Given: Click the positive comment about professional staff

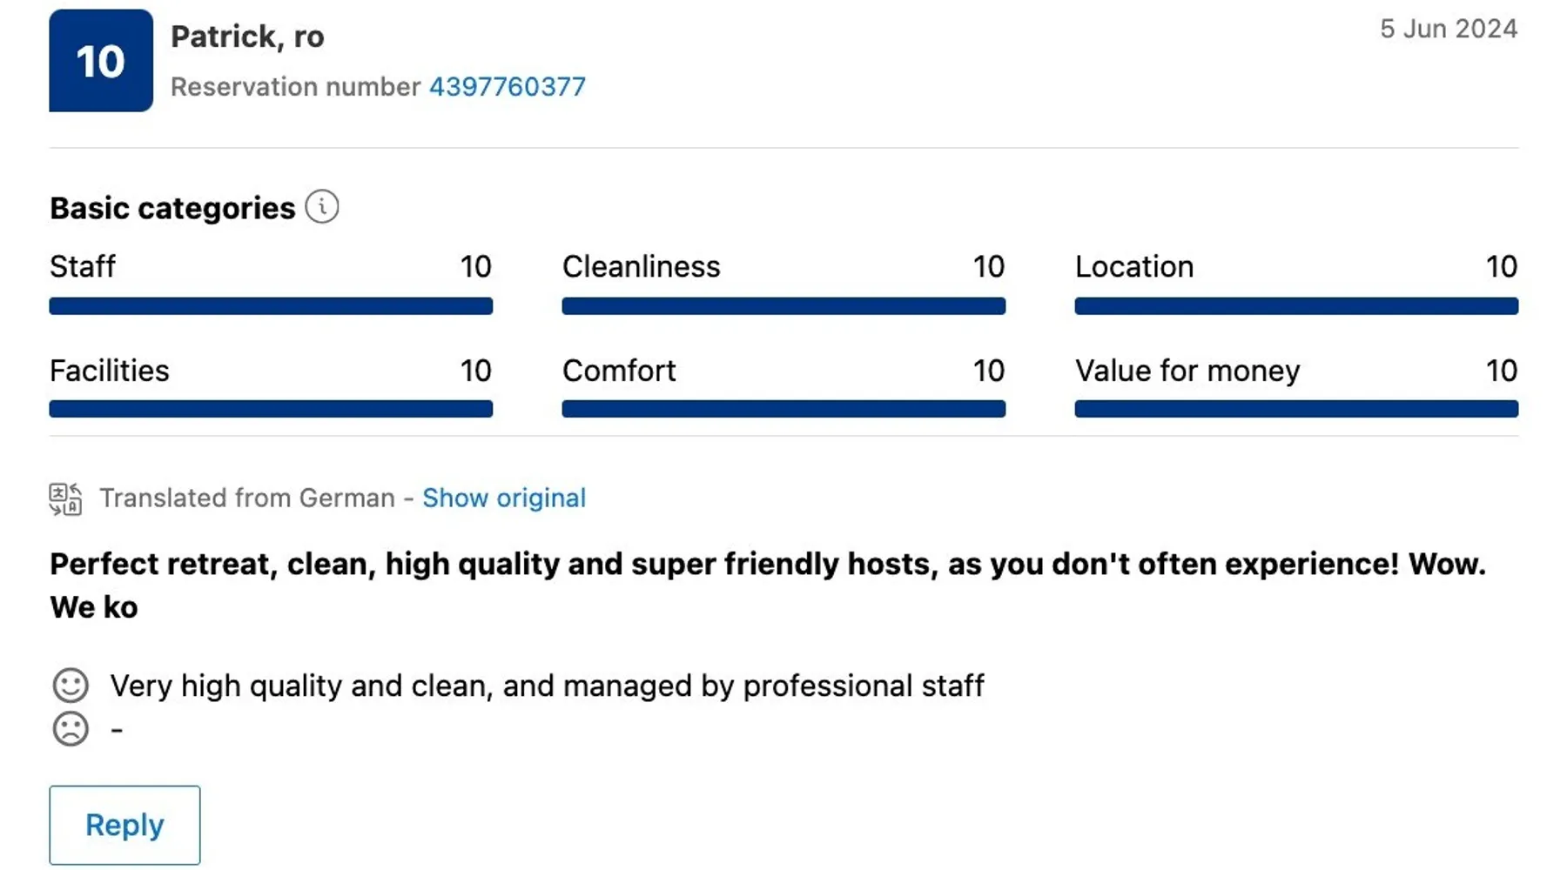Looking at the screenshot, I should [547, 686].
